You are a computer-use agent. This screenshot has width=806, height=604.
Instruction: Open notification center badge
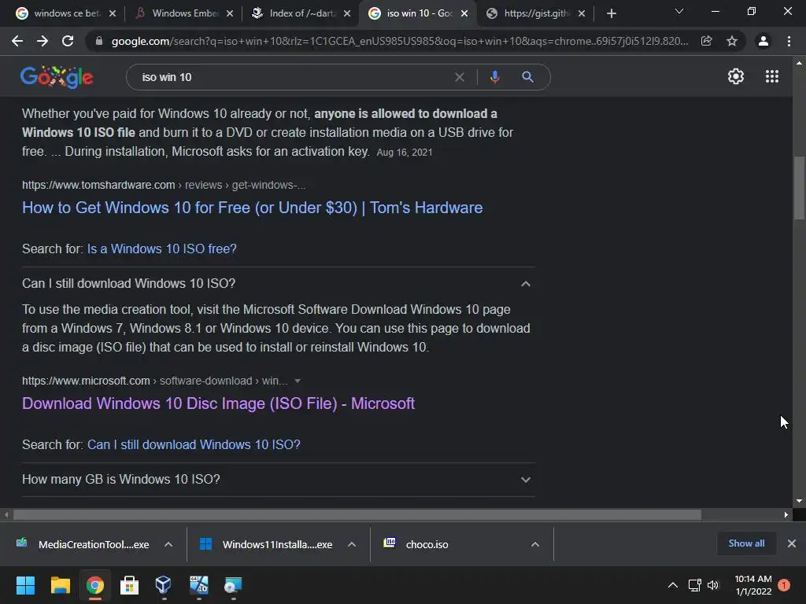[784, 585]
